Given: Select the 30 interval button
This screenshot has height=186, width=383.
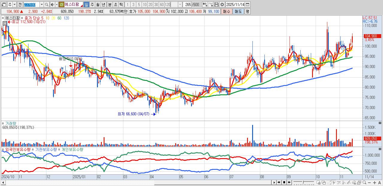Looking at the screenshot, I should (x=156, y=4).
